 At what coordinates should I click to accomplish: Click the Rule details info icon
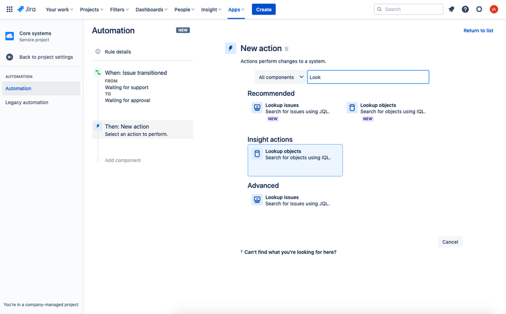(98, 52)
